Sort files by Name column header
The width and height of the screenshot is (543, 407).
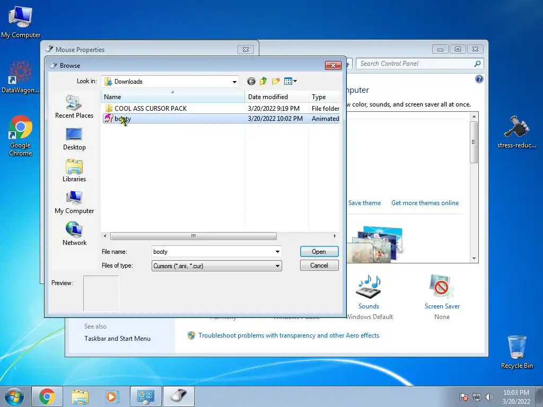(172, 97)
